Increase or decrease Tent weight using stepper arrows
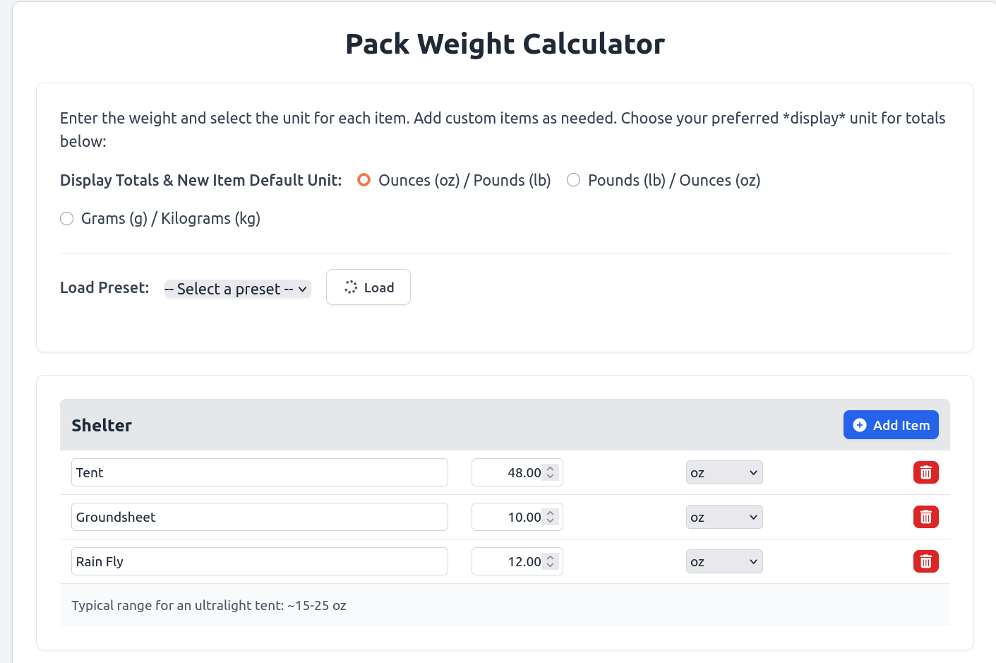Viewport: 996px width, 663px height. 551,472
